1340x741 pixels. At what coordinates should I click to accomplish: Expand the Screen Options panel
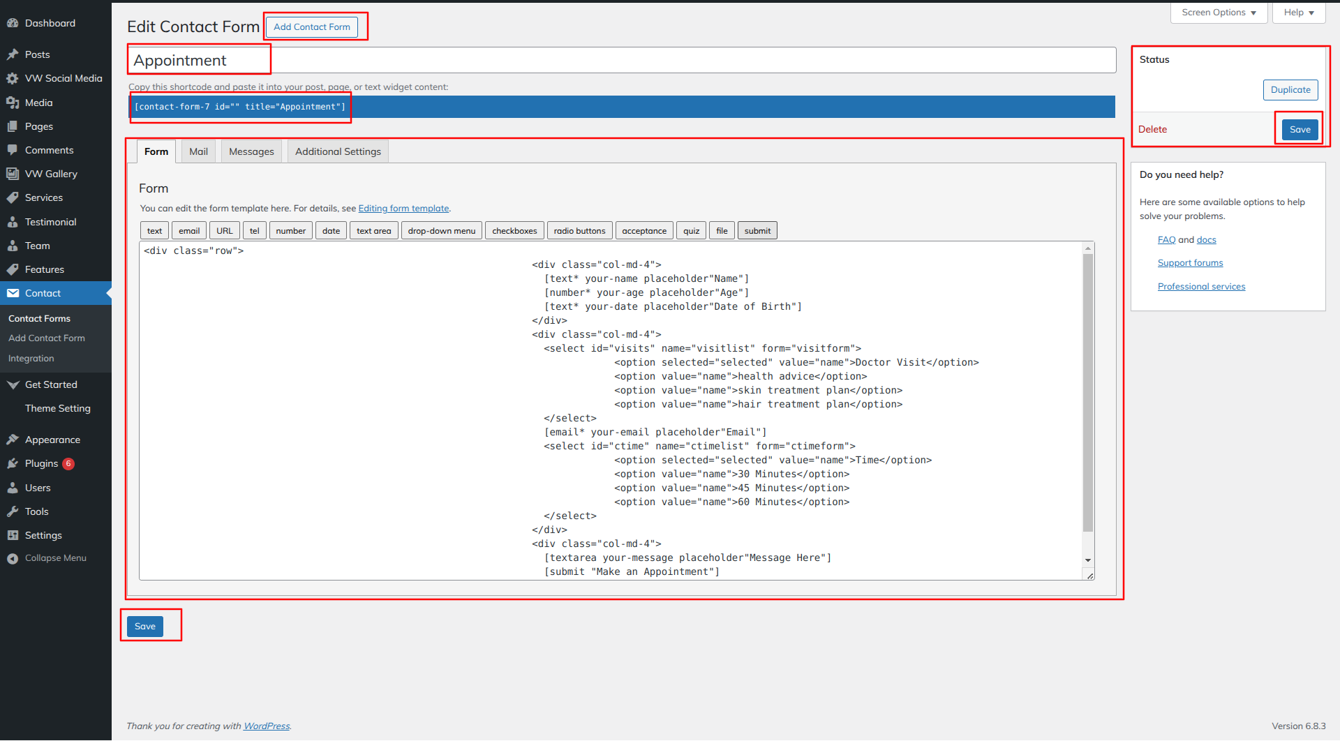(x=1219, y=13)
